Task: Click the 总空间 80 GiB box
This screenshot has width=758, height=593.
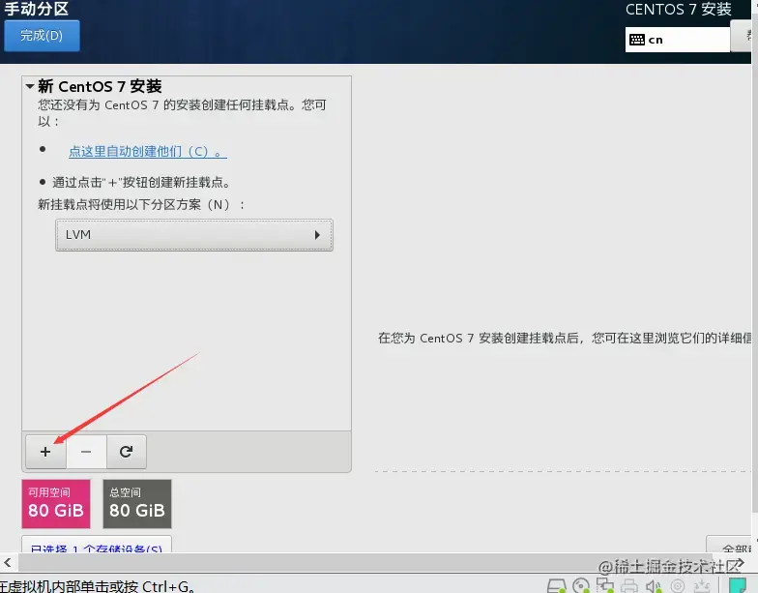Action: click(x=137, y=504)
